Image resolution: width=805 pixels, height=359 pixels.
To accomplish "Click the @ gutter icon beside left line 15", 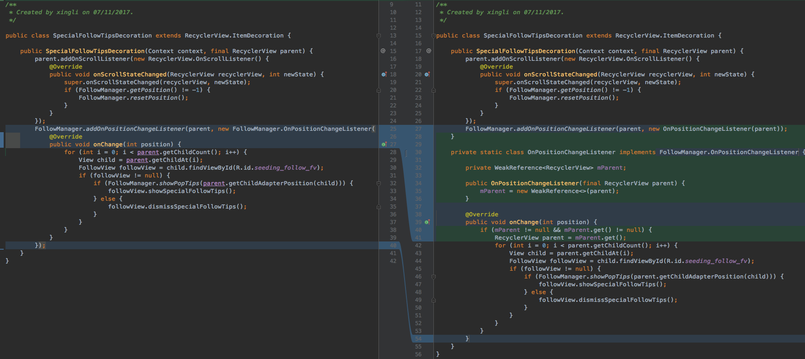I will (383, 51).
